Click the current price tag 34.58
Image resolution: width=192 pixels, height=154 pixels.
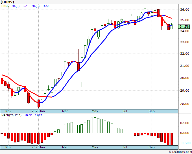tap(184, 27)
